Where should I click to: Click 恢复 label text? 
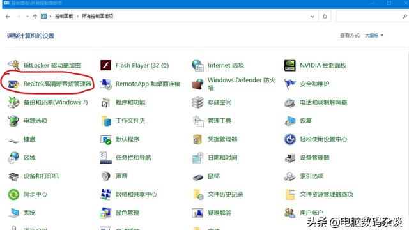click(305, 121)
